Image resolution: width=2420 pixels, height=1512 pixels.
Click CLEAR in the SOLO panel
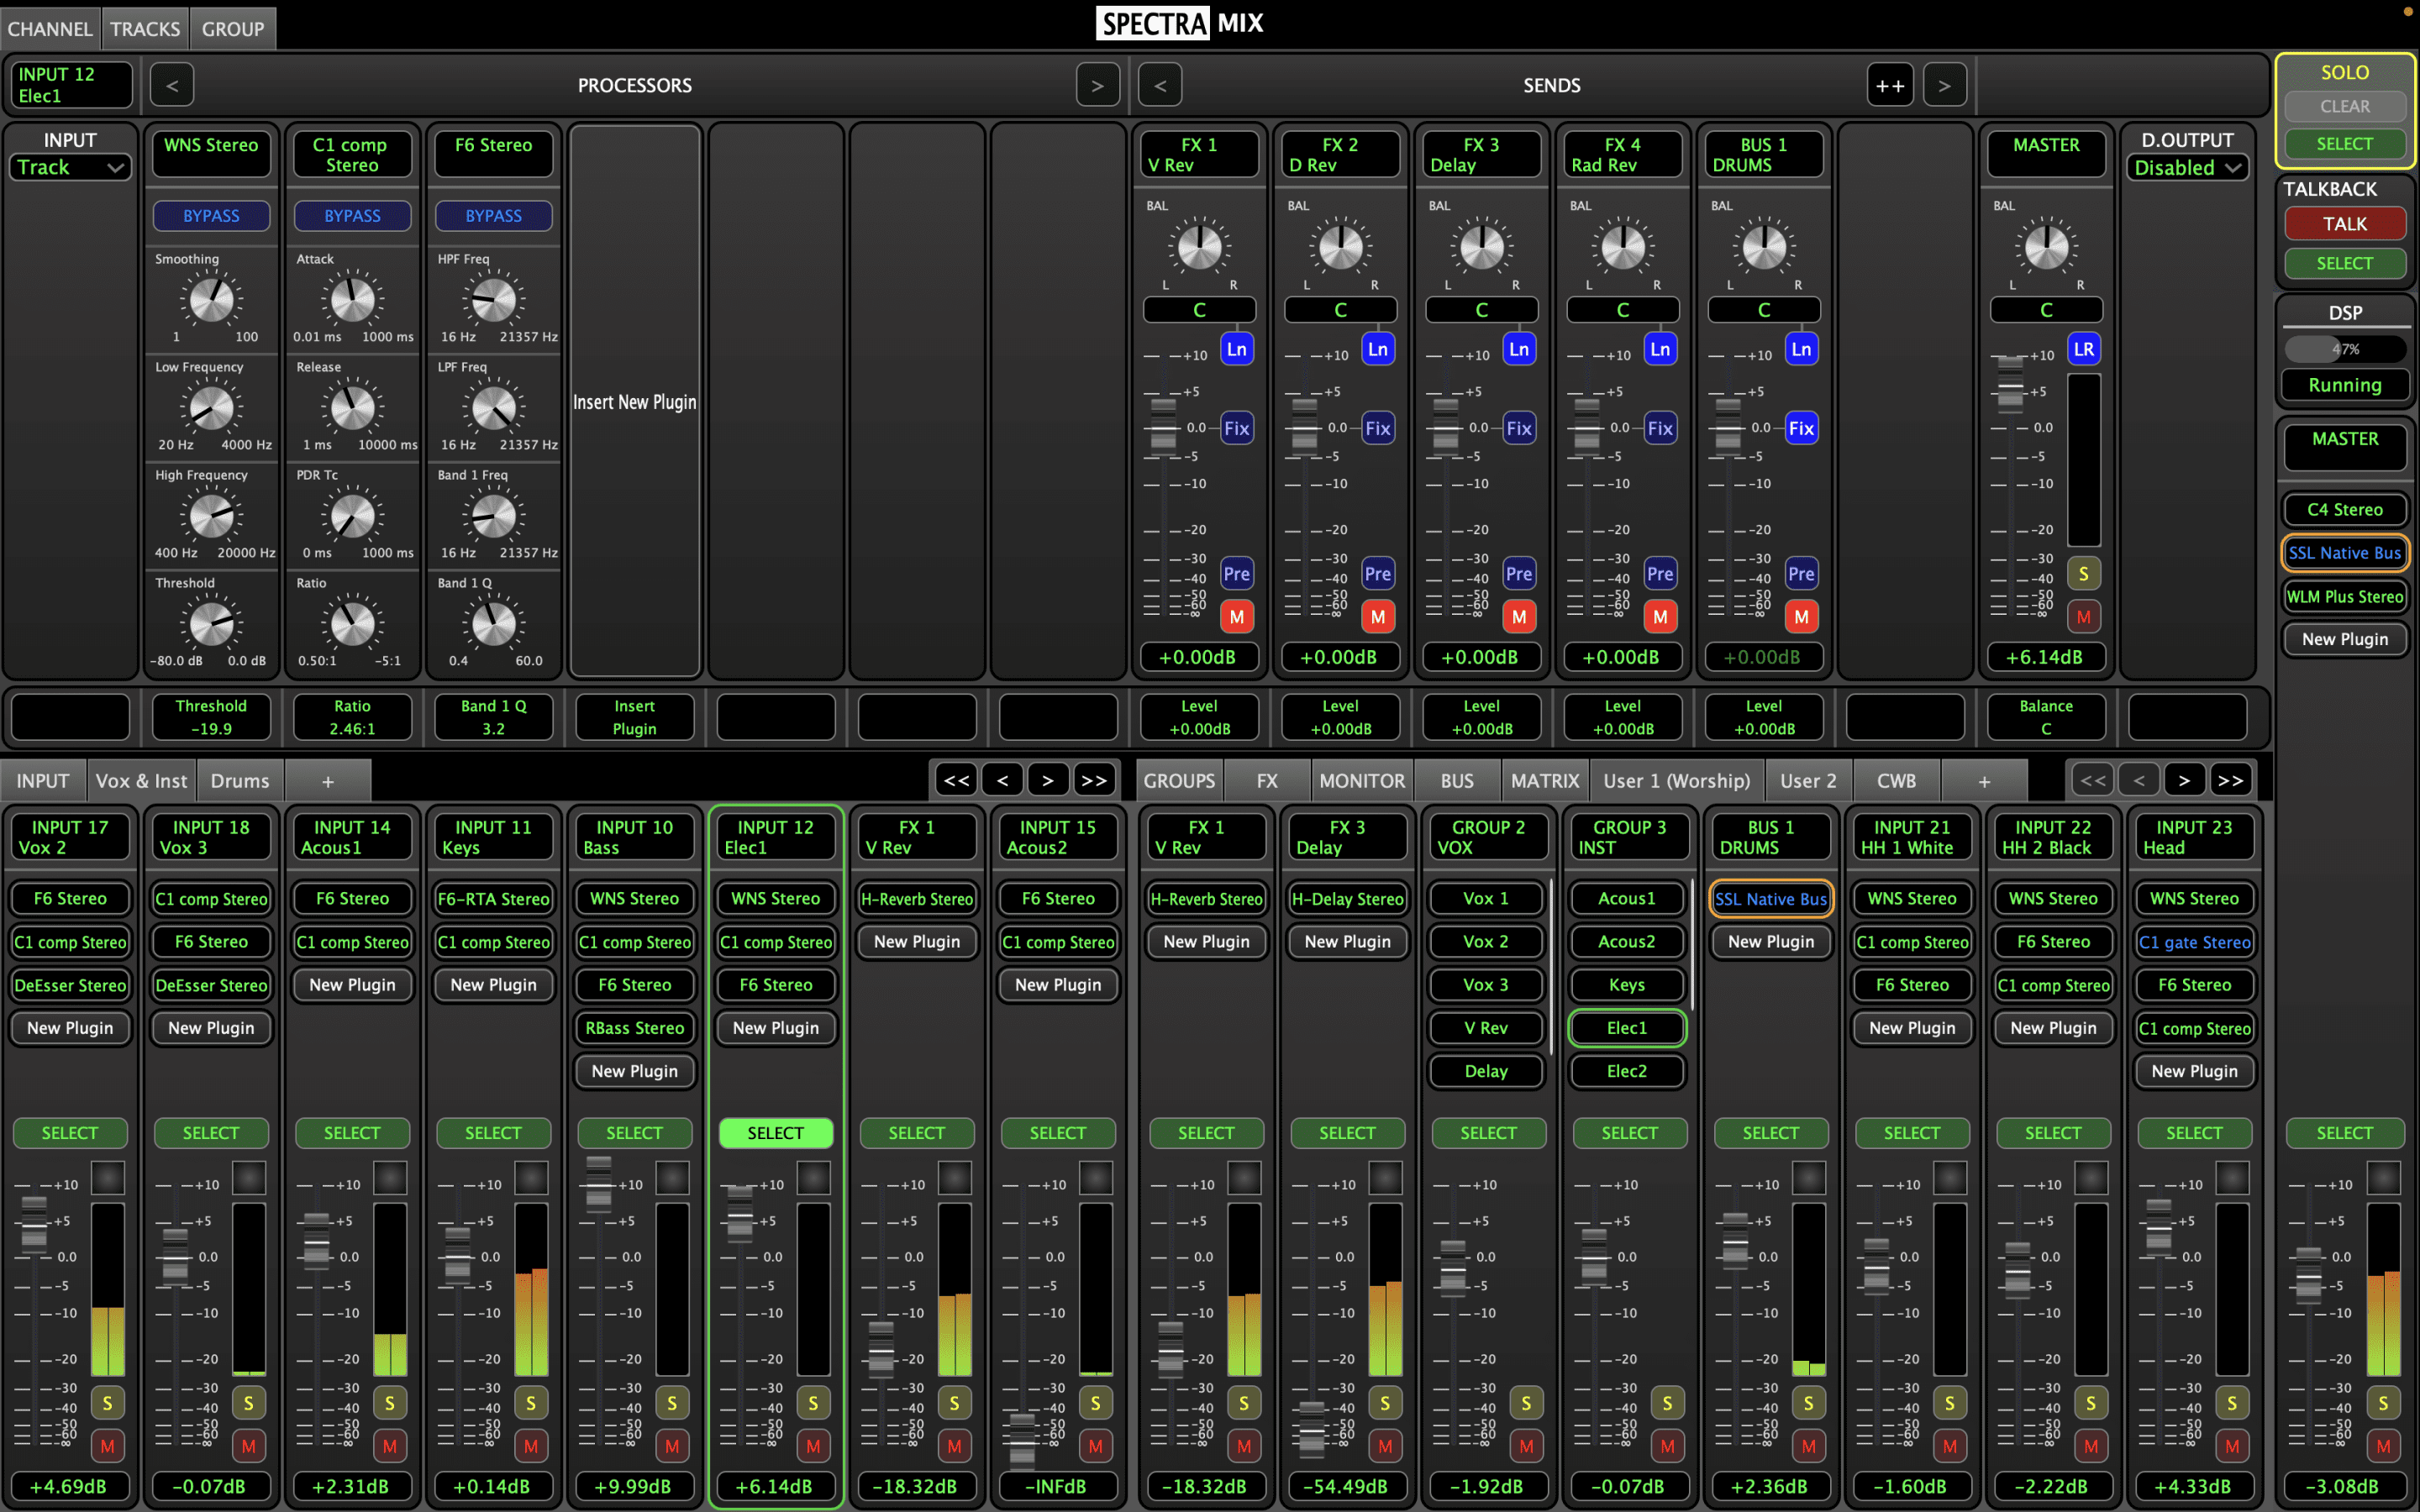[x=2344, y=106]
